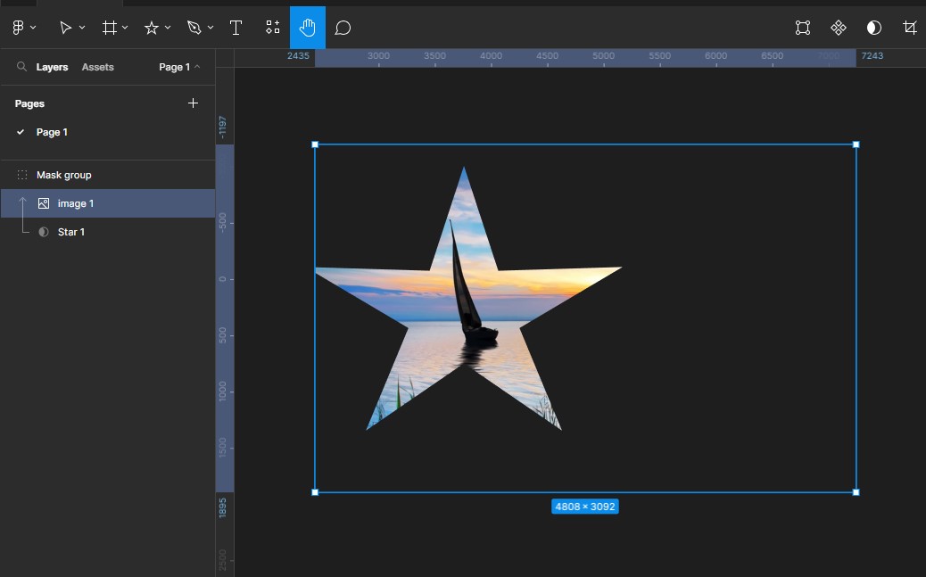The width and height of the screenshot is (926, 577).
Task: Select the Comment tool
Action: [x=343, y=28]
